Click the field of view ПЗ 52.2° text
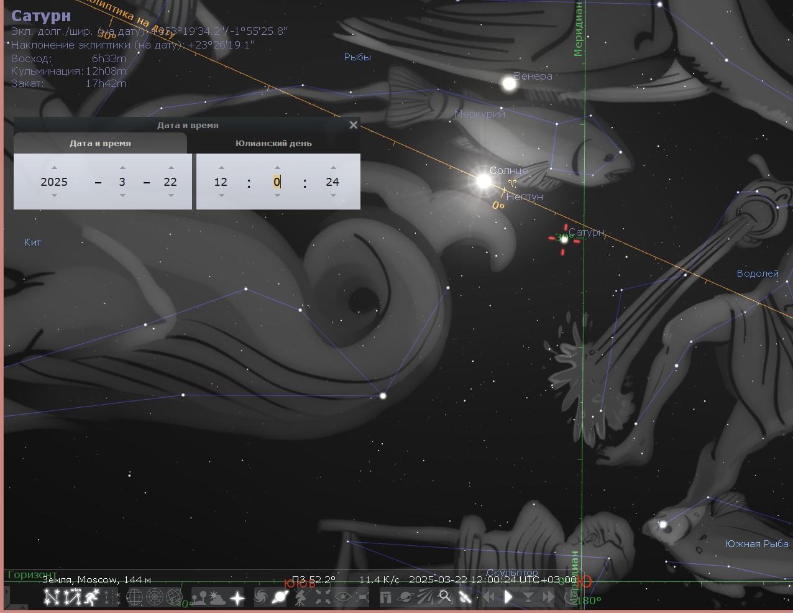This screenshot has width=793, height=613. [x=314, y=580]
